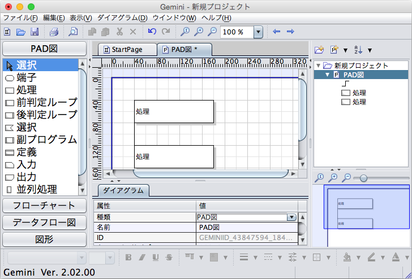
Task: Save the project using the floppy icon
Action: pos(35,32)
